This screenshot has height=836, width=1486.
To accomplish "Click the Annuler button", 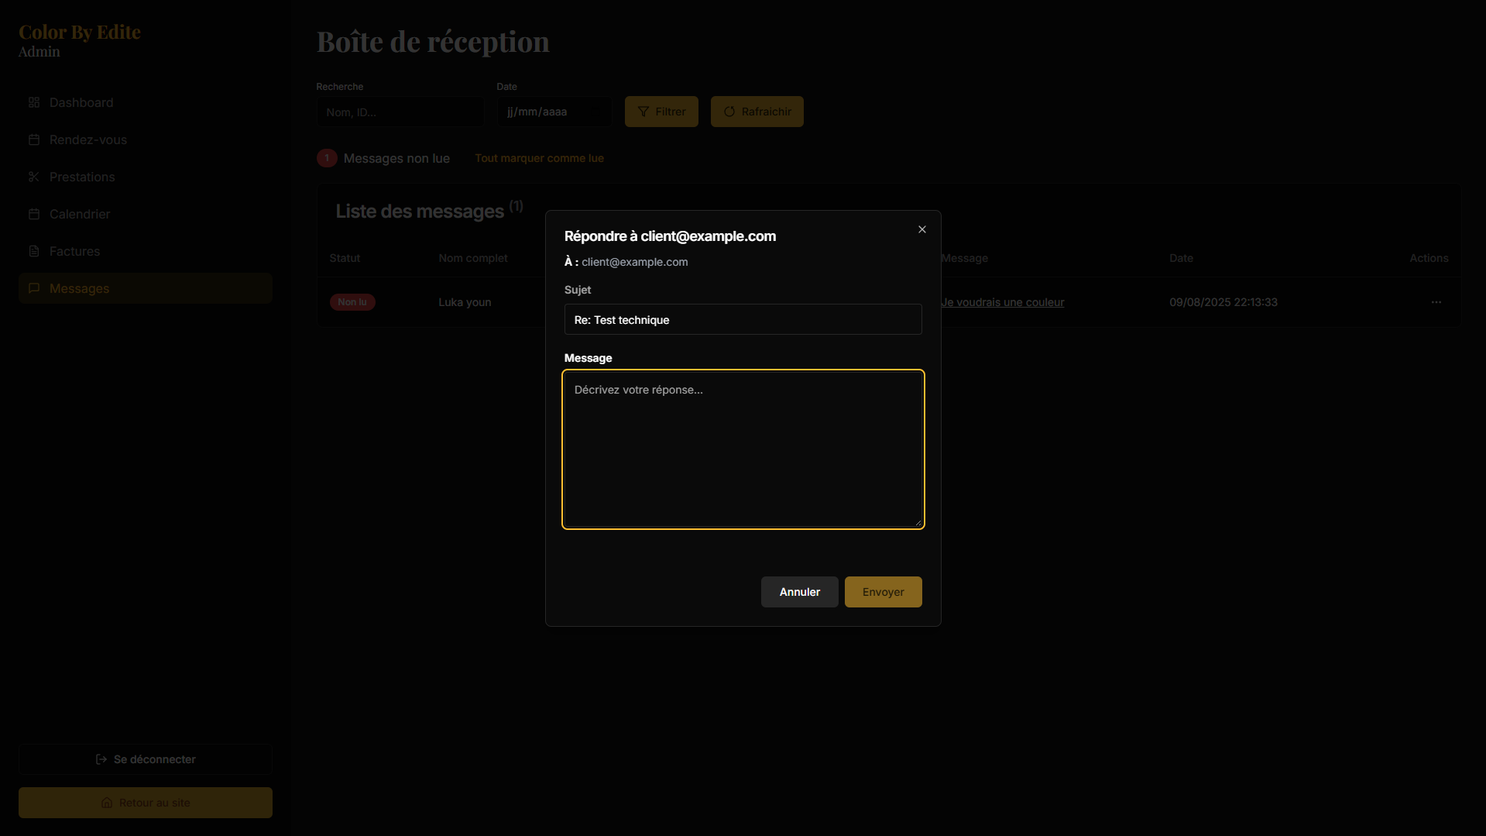I will [798, 591].
